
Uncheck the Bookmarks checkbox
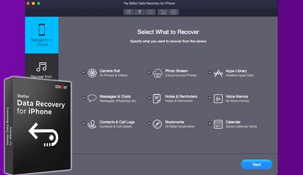[x=149, y=123]
